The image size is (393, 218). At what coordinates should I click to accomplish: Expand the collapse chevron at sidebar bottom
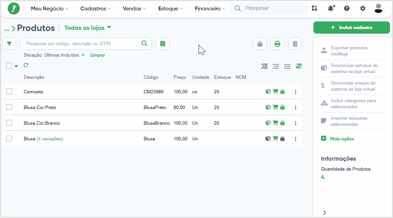point(325,212)
